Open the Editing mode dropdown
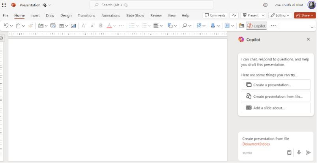Image resolution: width=318 pixels, height=164 pixels. tap(280, 15)
